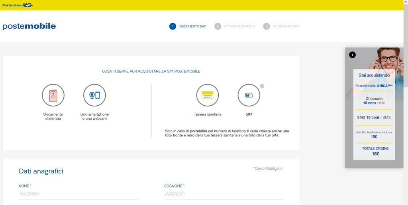Screen dimensions: 408x205
Task: Open the postemobile logo homepage
Action: [29, 26]
